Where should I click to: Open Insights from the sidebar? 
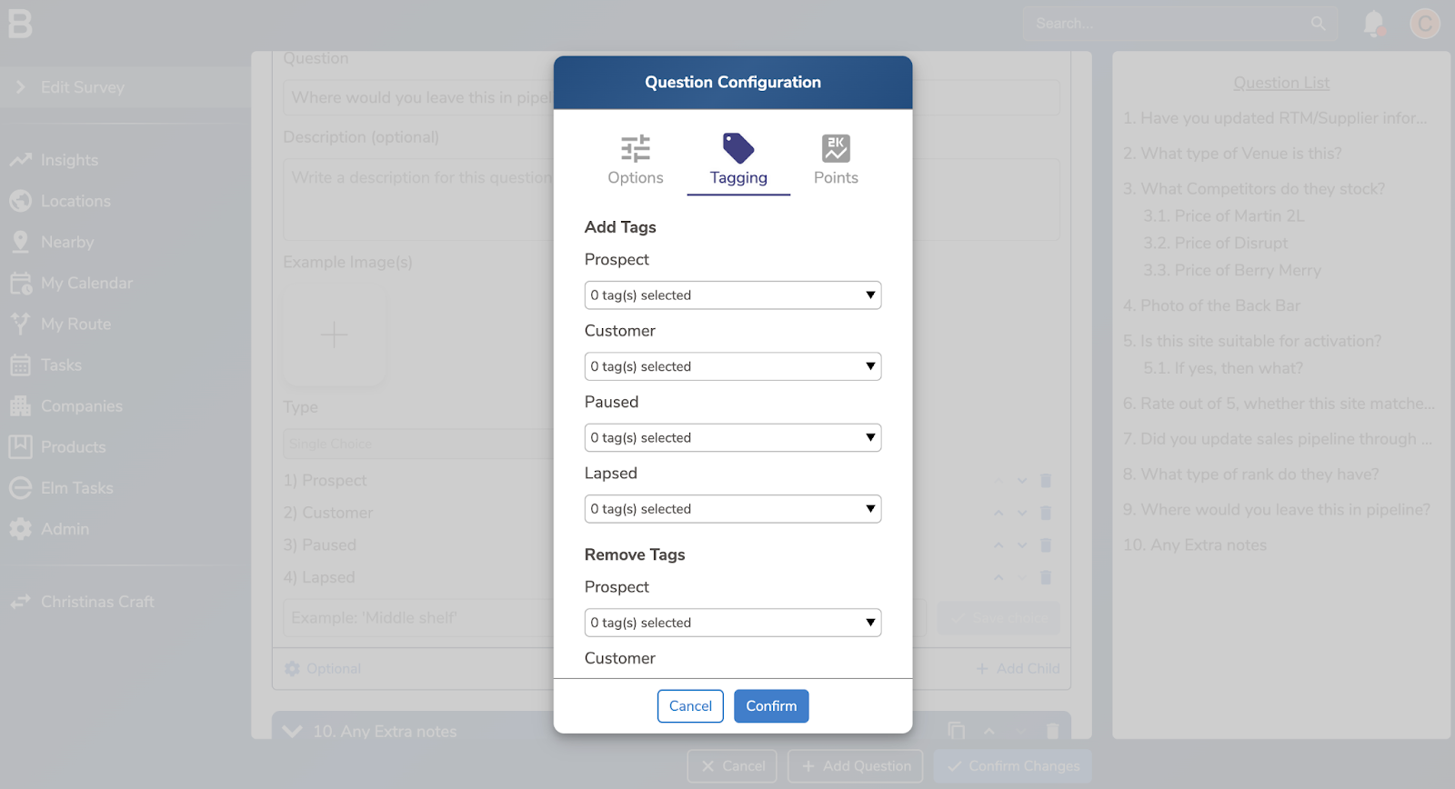point(68,160)
